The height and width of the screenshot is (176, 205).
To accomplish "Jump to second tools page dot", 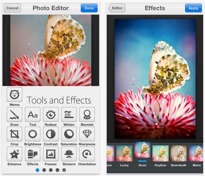I will 44,170.
